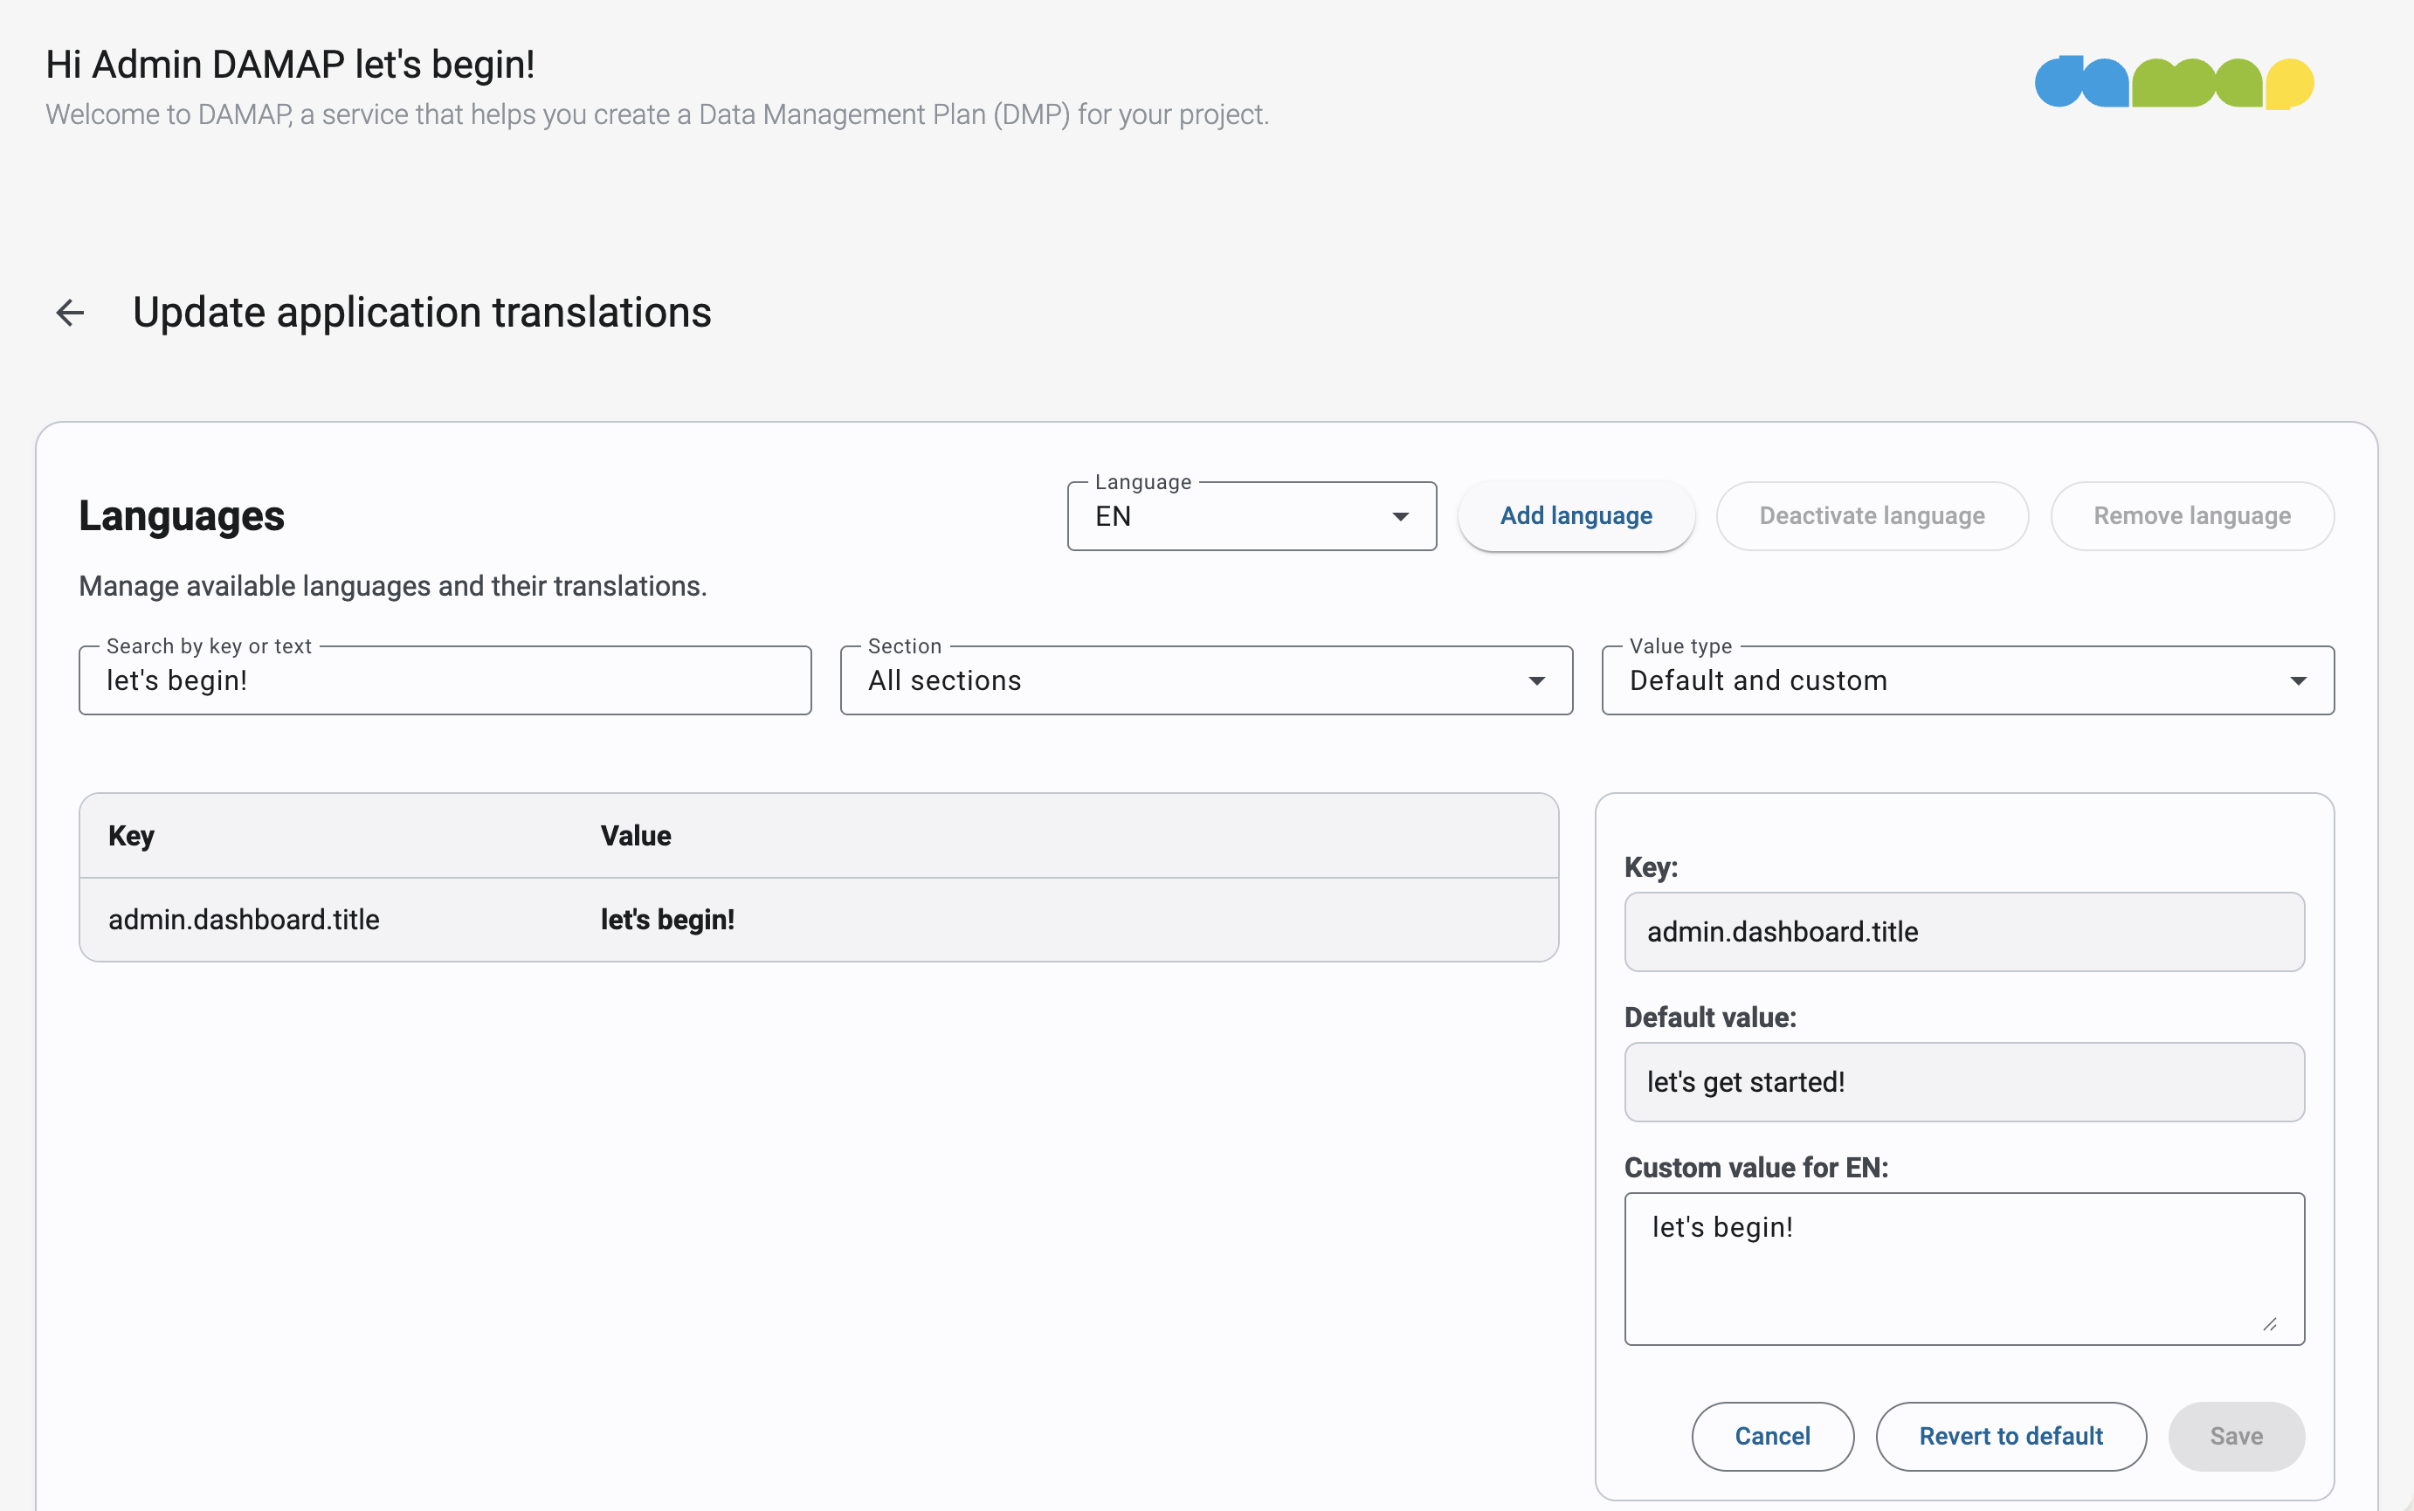Click the DAMAP logo
2414x1511 pixels.
pos(2174,82)
